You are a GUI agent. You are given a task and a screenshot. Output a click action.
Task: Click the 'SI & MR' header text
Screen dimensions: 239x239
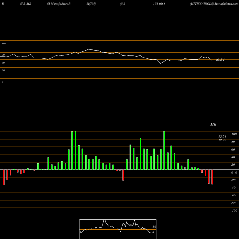point(25,4)
